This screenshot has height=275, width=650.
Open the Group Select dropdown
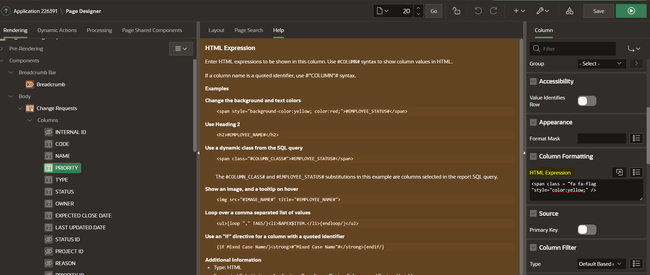point(602,63)
